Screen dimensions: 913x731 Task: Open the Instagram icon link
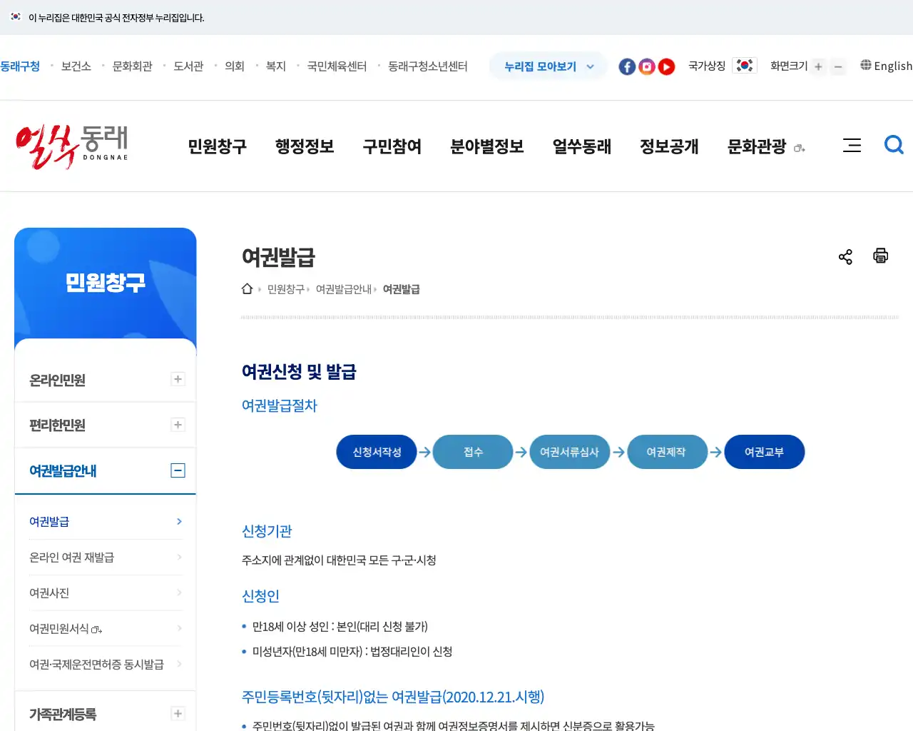[x=647, y=66]
